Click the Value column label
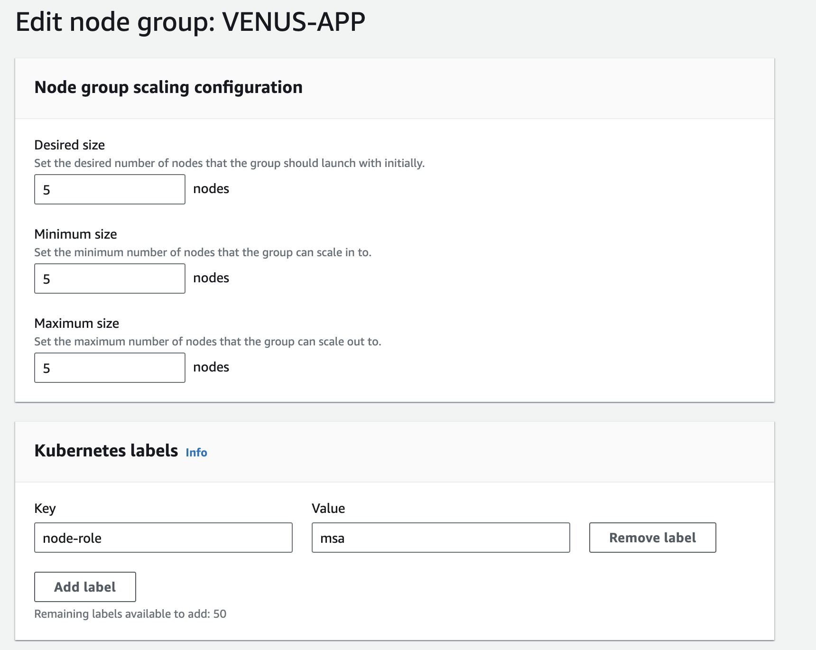Screen dimensions: 816x650 (328, 508)
